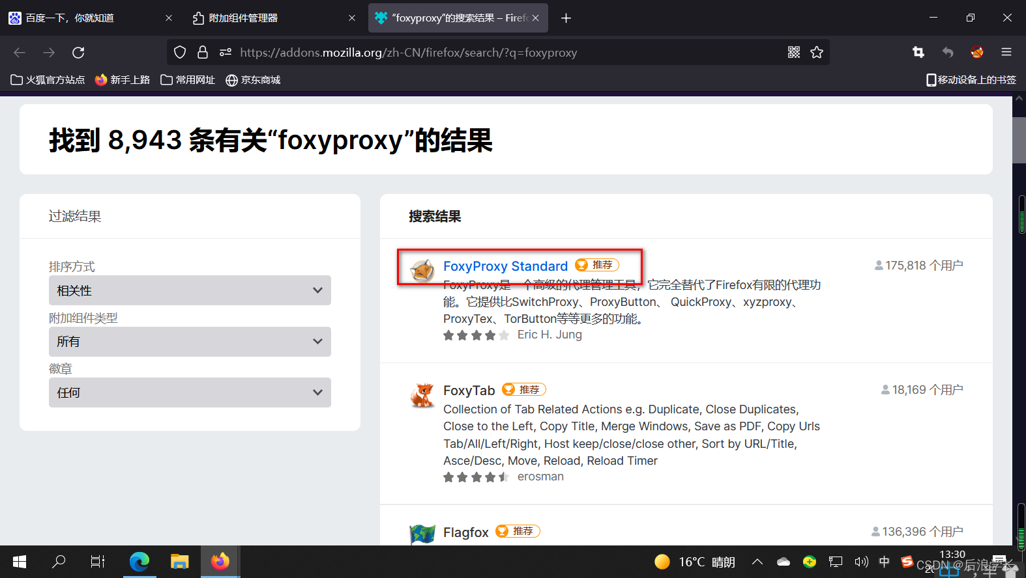Open the Flagfox add-on link

(x=466, y=532)
